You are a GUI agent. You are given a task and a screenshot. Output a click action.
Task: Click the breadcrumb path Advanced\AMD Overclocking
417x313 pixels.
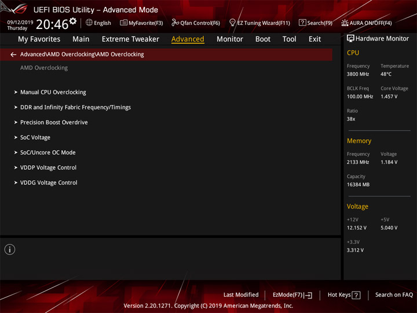tap(82, 54)
